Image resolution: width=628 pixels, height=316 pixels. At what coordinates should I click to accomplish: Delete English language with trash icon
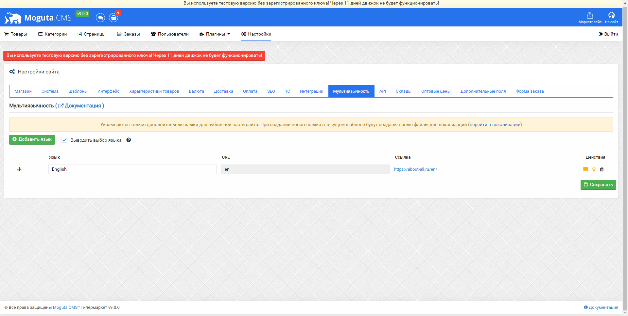(602, 169)
